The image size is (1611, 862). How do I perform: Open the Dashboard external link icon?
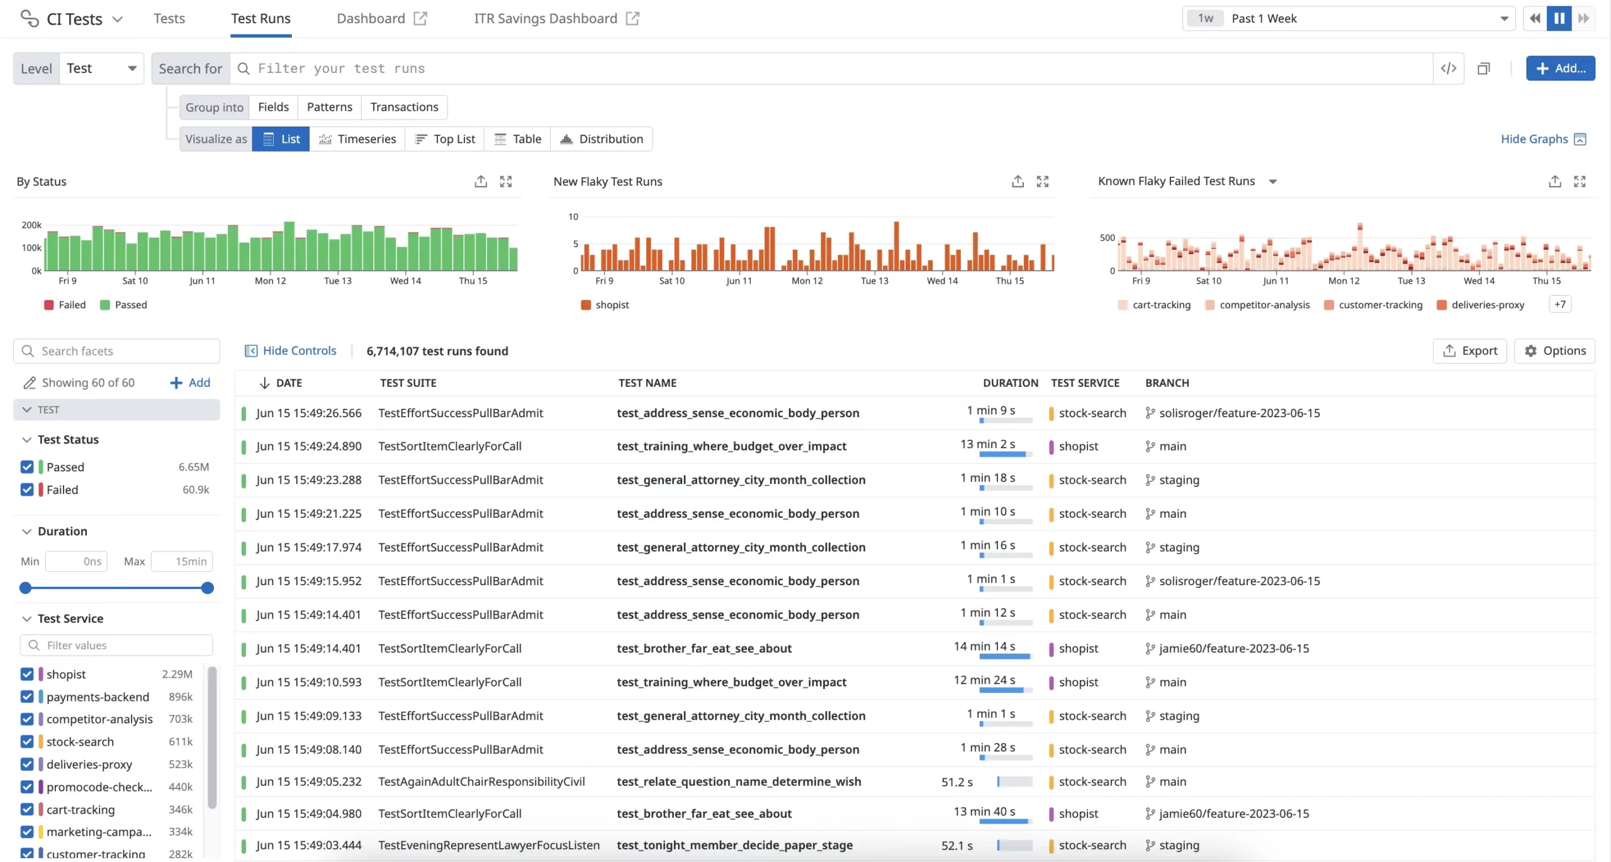tap(420, 18)
